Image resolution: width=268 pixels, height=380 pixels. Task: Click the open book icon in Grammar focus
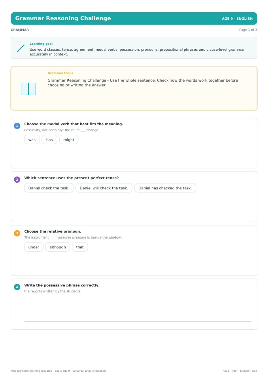coord(28,89)
